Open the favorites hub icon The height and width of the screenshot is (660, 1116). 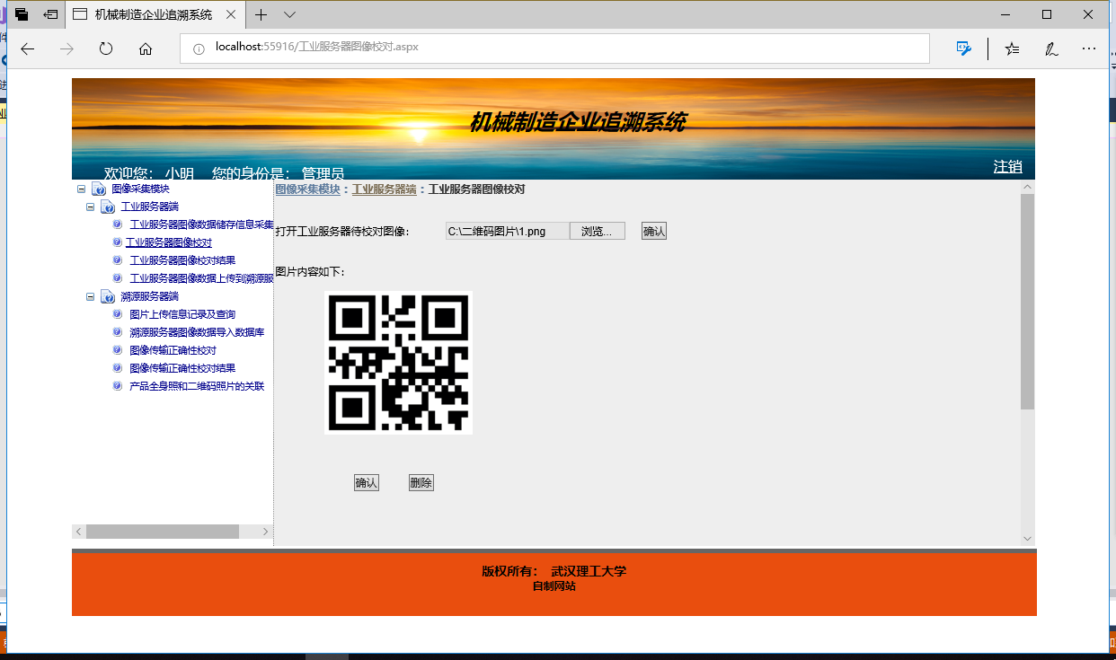tap(1013, 48)
